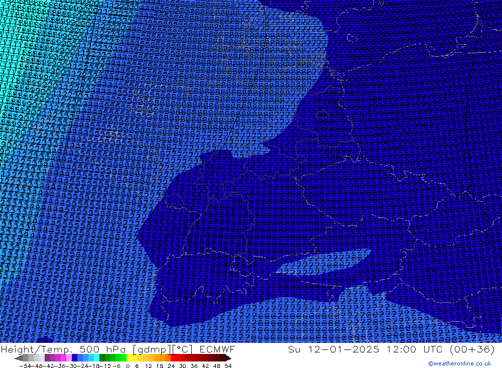Screen dimensions: 502x368
Task: Click the '12' legend scale value
Action: (149, 366)
